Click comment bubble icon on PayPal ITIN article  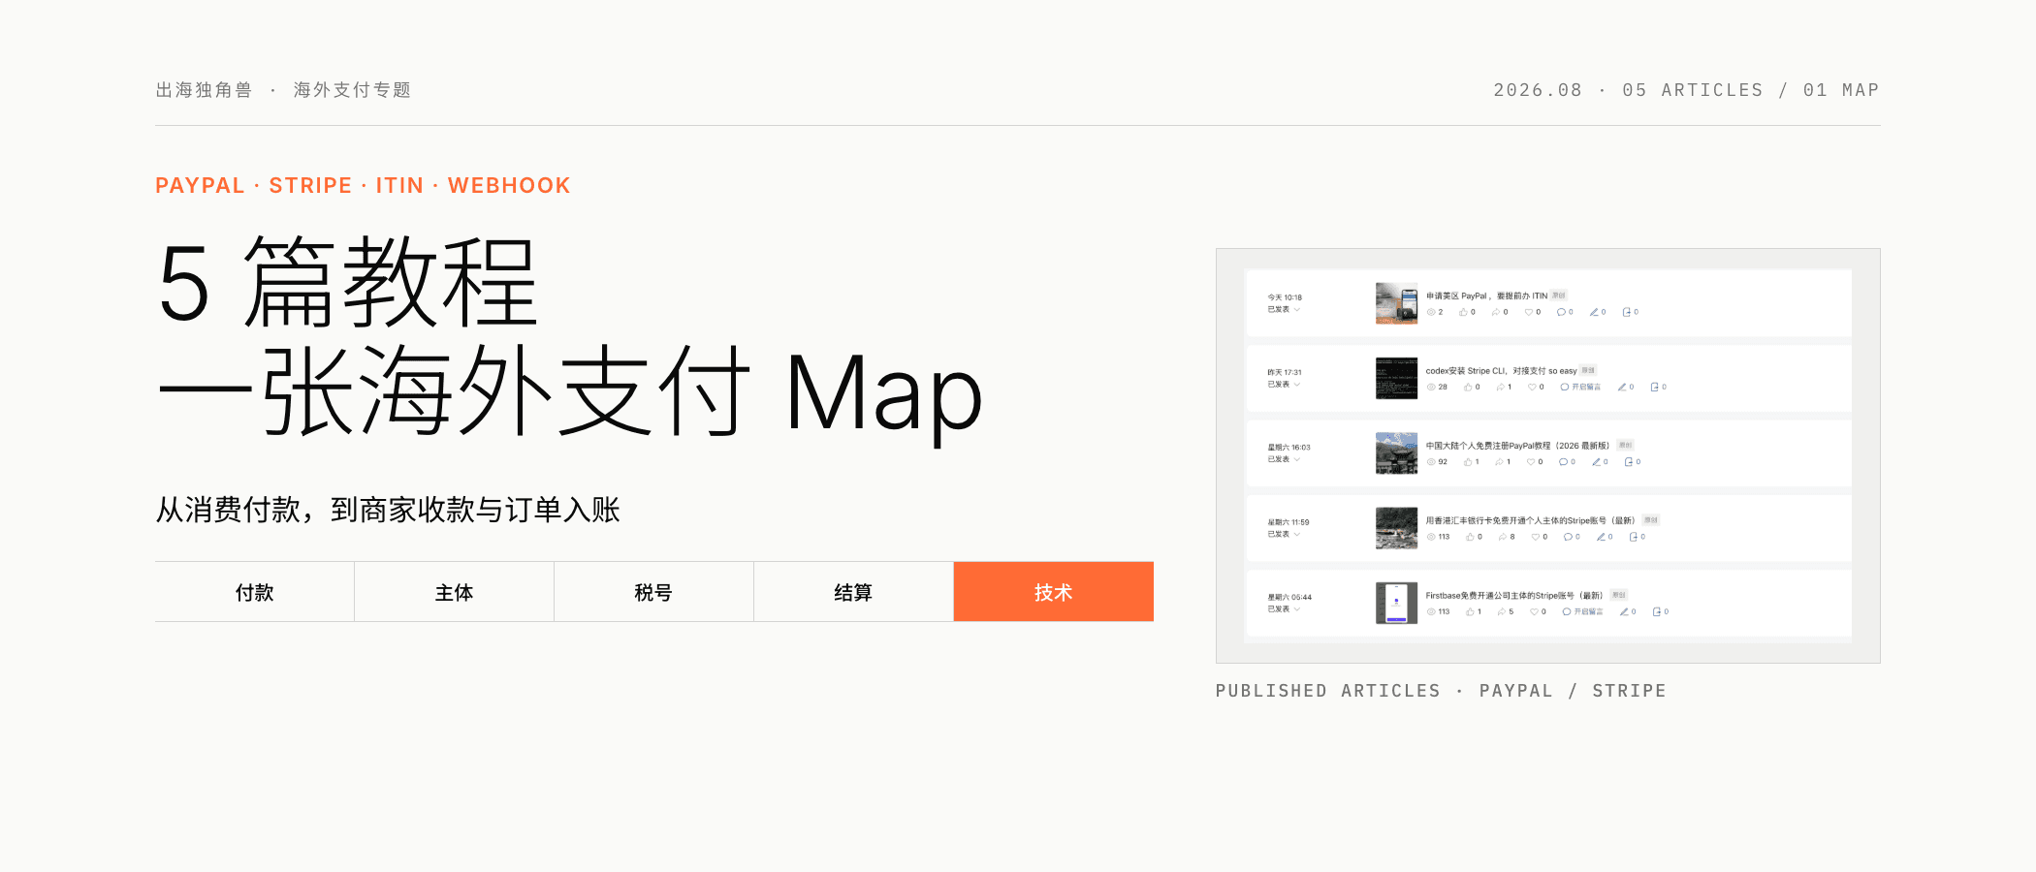[x=1561, y=312]
